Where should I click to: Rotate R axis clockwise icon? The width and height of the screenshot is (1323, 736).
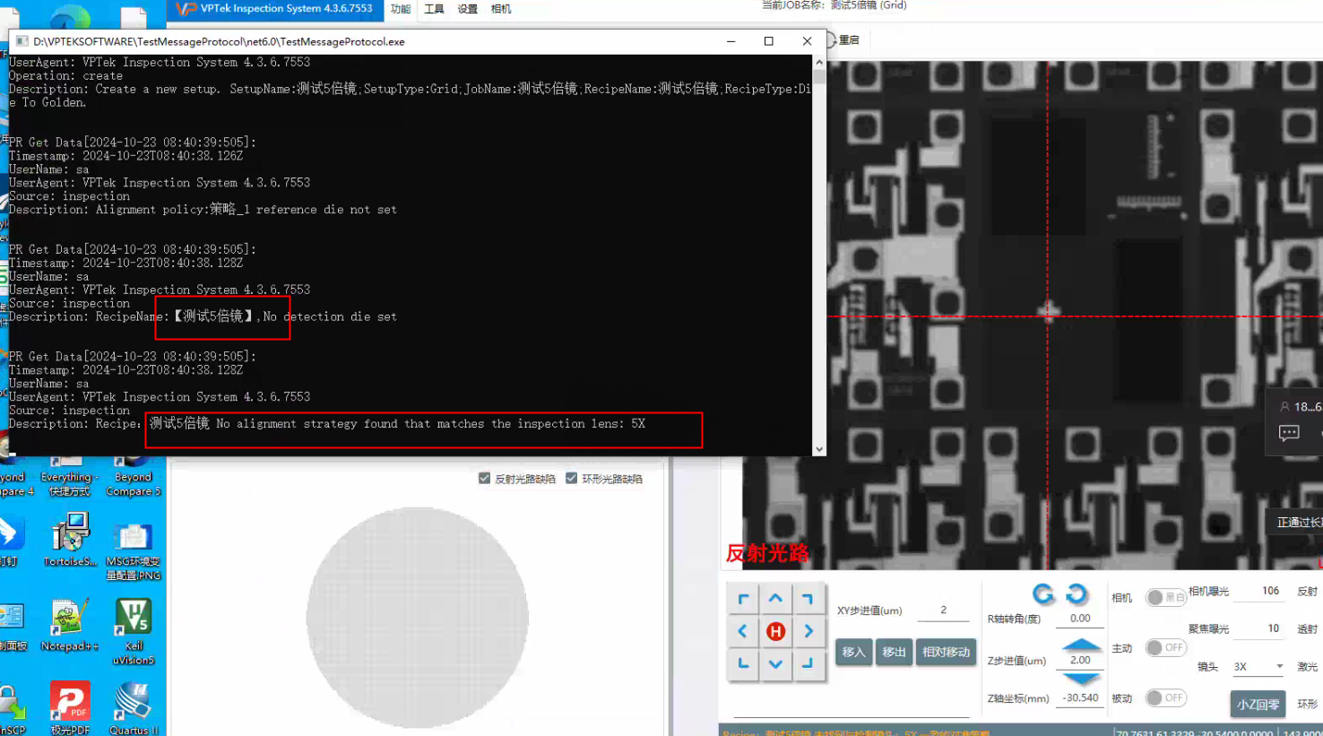(x=1077, y=593)
